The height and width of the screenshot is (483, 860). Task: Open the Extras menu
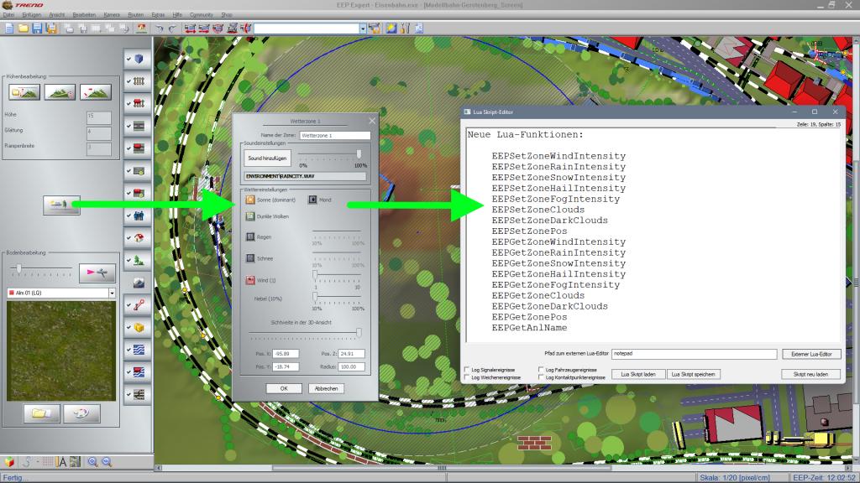(x=158, y=15)
